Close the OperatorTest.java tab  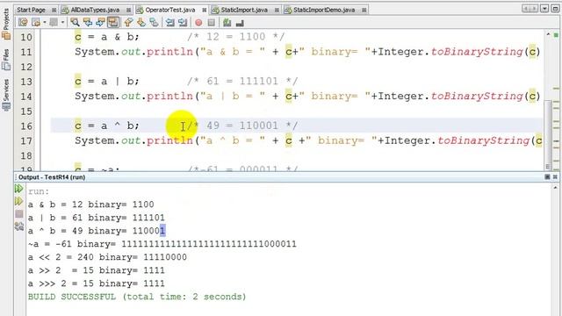click(204, 11)
